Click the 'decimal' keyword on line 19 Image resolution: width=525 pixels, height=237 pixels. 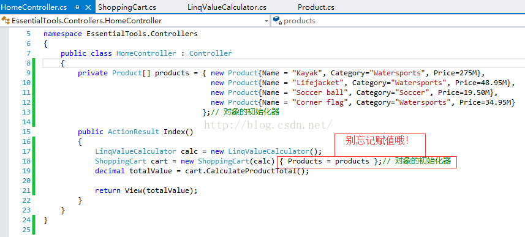point(110,171)
